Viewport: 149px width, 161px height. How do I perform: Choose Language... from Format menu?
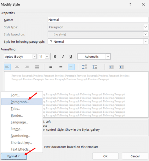22,122
